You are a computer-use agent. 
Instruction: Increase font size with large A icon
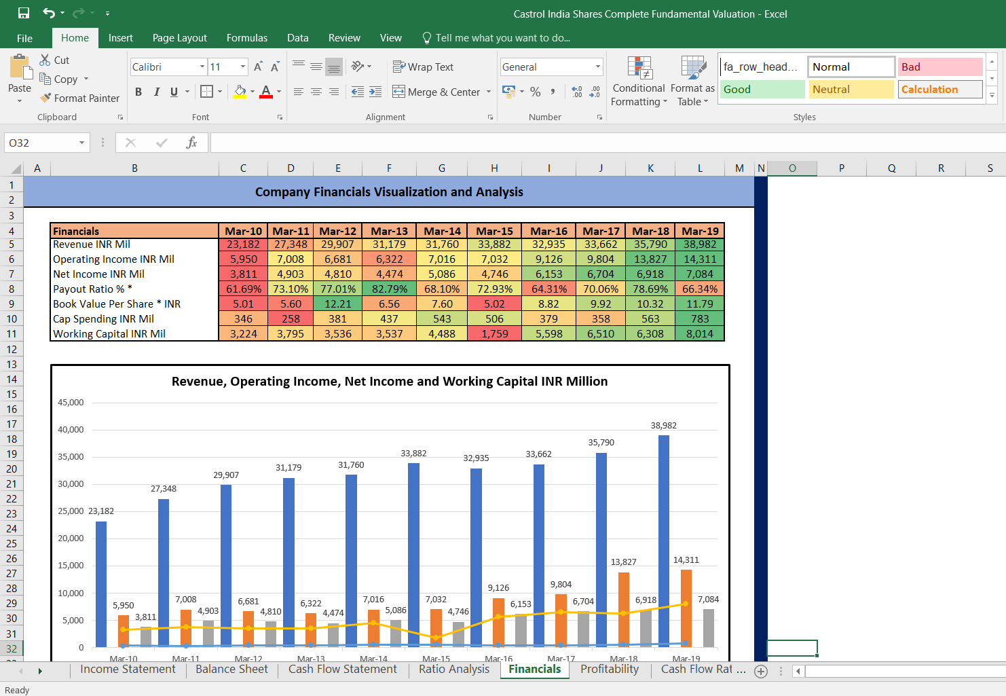[x=258, y=67]
